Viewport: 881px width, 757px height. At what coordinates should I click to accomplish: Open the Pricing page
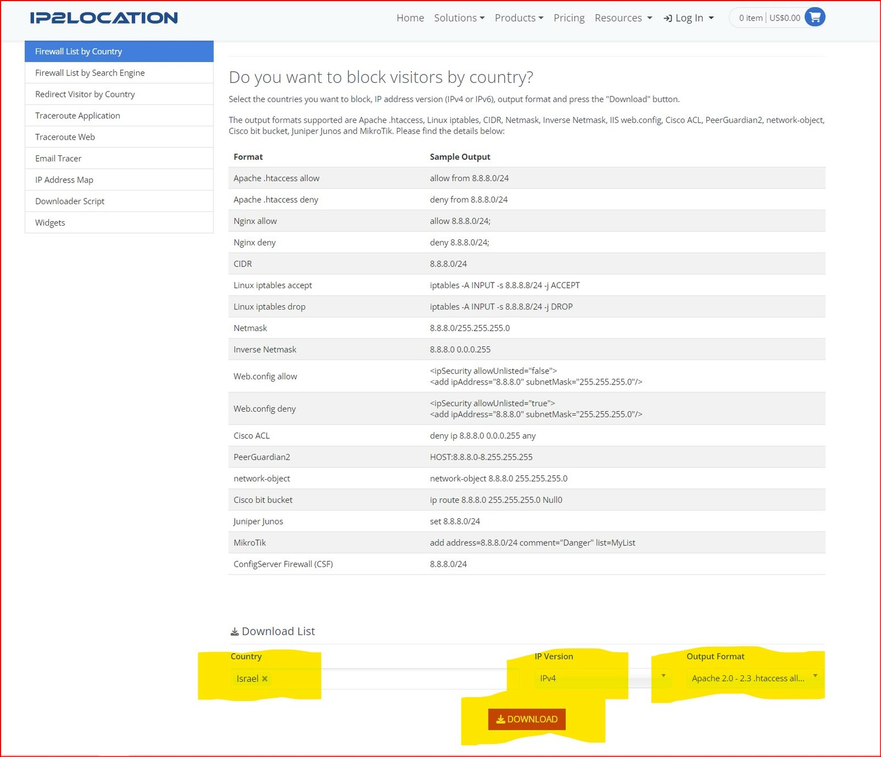tap(569, 18)
